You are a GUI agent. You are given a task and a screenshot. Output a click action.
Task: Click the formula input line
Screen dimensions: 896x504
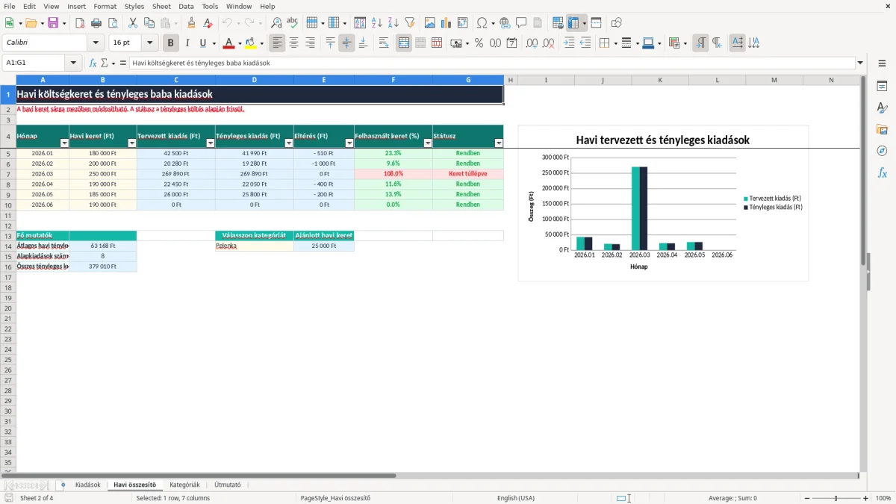[x=491, y=63]
